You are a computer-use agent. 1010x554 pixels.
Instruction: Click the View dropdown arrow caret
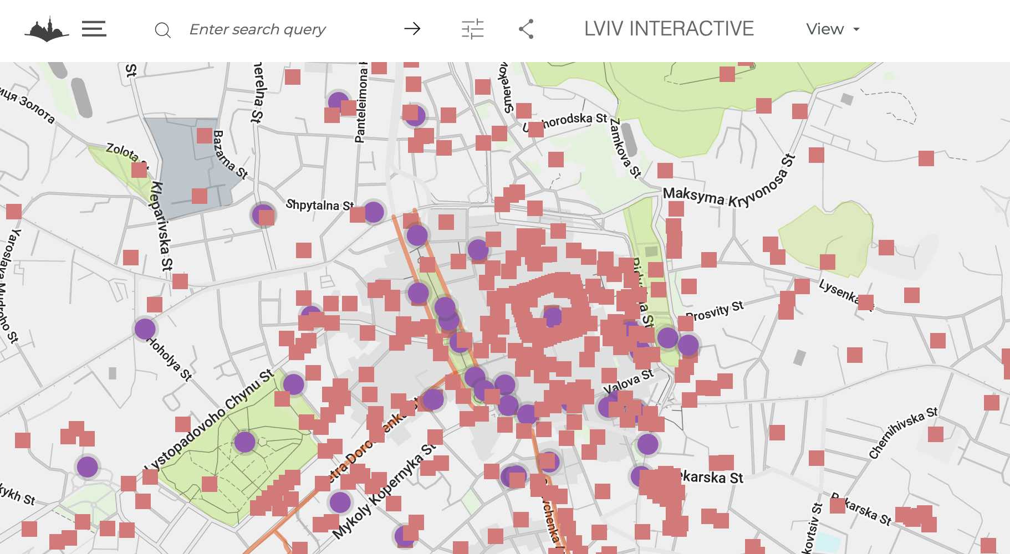856,29
